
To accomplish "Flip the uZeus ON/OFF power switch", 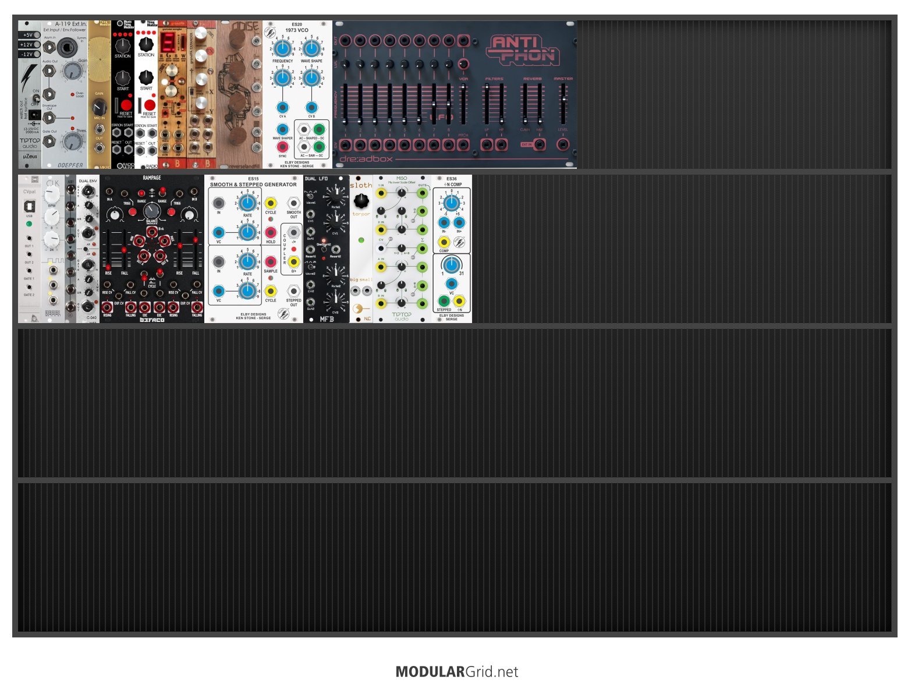I will click(36, 100).
